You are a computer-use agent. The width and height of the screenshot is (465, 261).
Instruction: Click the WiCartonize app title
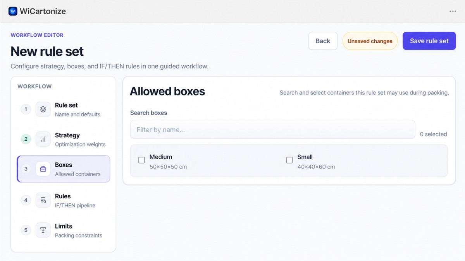pos(43,11)
